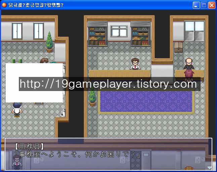Minimize the game window
This screenshot has width=217, height=172.
[196, 5]
